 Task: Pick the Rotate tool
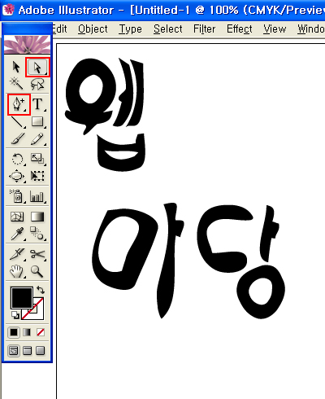click(x=17, y=159)
